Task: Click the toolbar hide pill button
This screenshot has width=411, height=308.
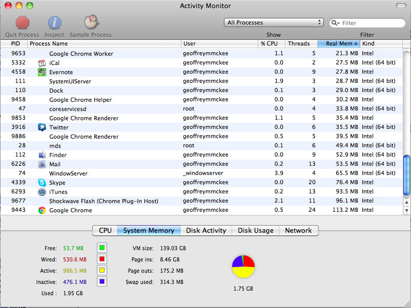Action: tap(401, 6)
